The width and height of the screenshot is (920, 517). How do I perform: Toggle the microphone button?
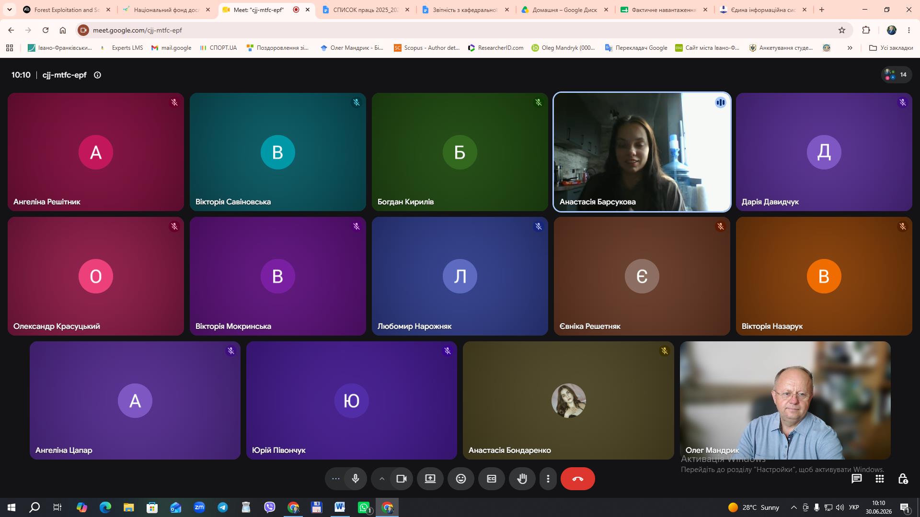pos(356,479)
